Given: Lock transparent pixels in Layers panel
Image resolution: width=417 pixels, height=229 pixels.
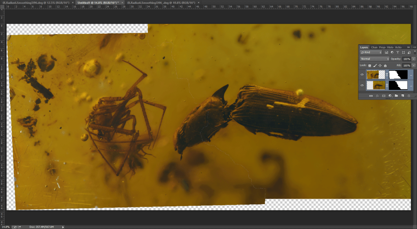Looking at the screenshot, I should [x=370, y=65].
